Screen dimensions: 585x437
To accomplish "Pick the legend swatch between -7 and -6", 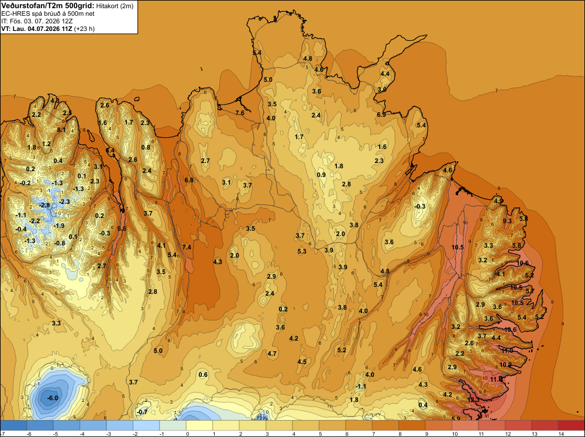I will tap(13, 425).
